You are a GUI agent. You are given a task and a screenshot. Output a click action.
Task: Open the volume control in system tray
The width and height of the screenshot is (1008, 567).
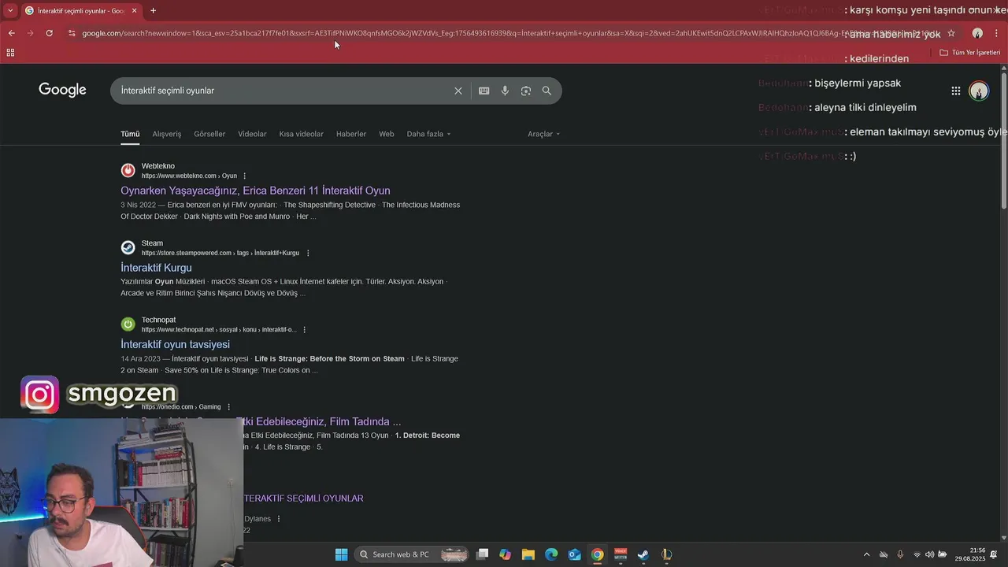(x=930, y=554)
